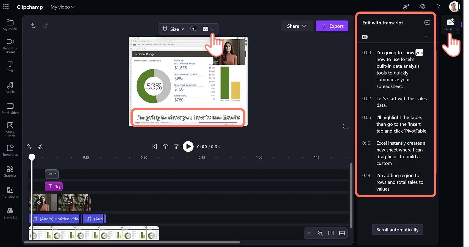Select the purple text clip on timeline
Screen dimensions: 469x247
click(x=54, y=186)
